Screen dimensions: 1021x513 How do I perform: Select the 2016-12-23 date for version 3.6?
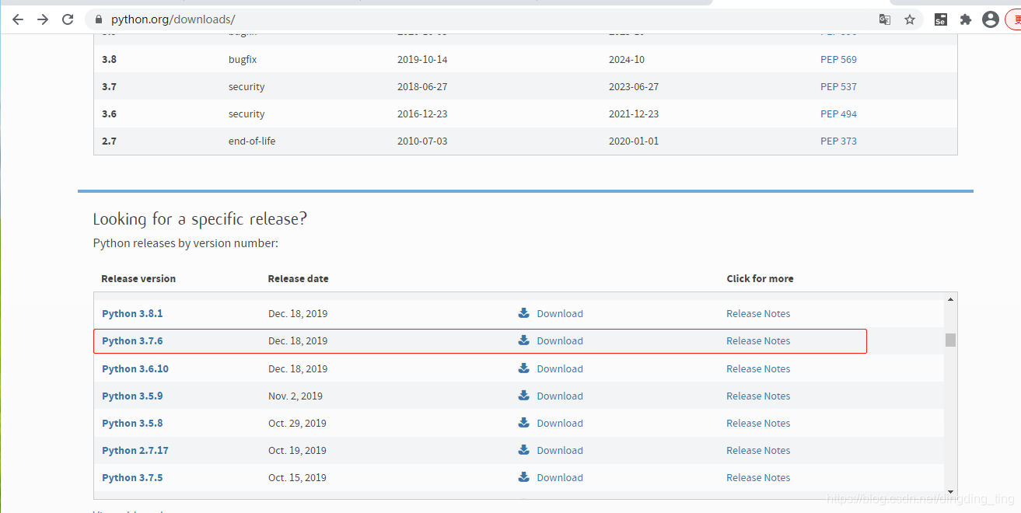(422, 113)
